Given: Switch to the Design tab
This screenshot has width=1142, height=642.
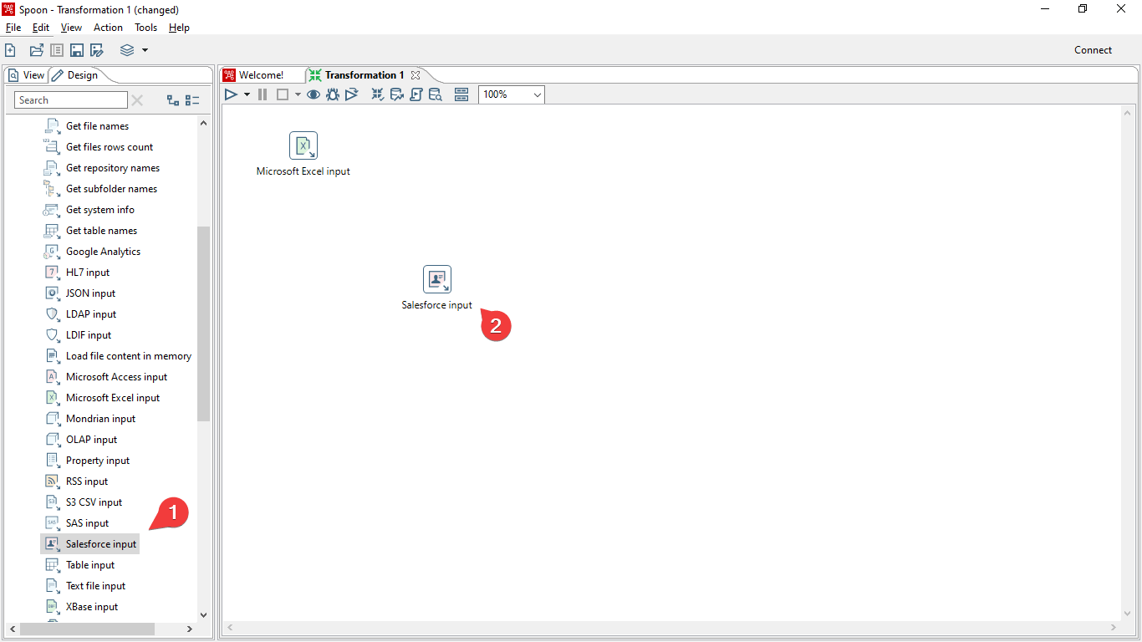Looking at the screenshot, I should pyautogui.click(x=75, y=75).
